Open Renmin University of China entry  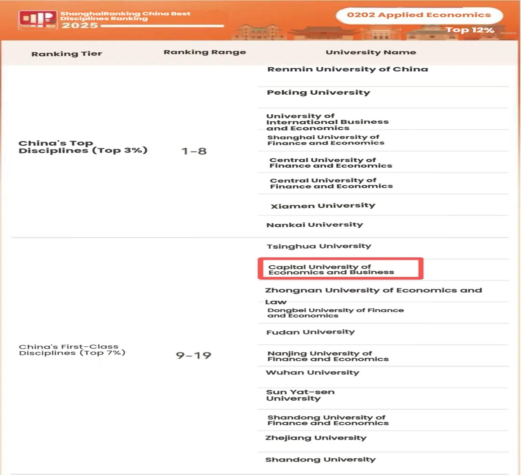coord(347,69)
